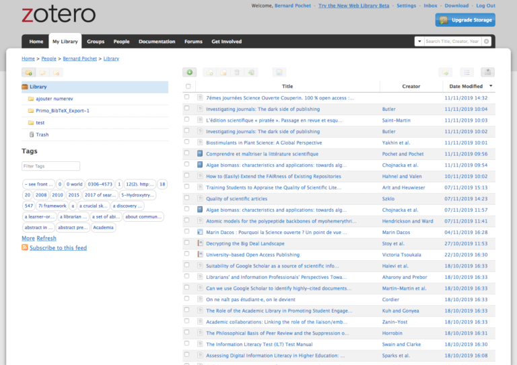This screenshot has width=517, height=365.
Task: Click the move to trash toolbar icon
Action: (237, 73)
